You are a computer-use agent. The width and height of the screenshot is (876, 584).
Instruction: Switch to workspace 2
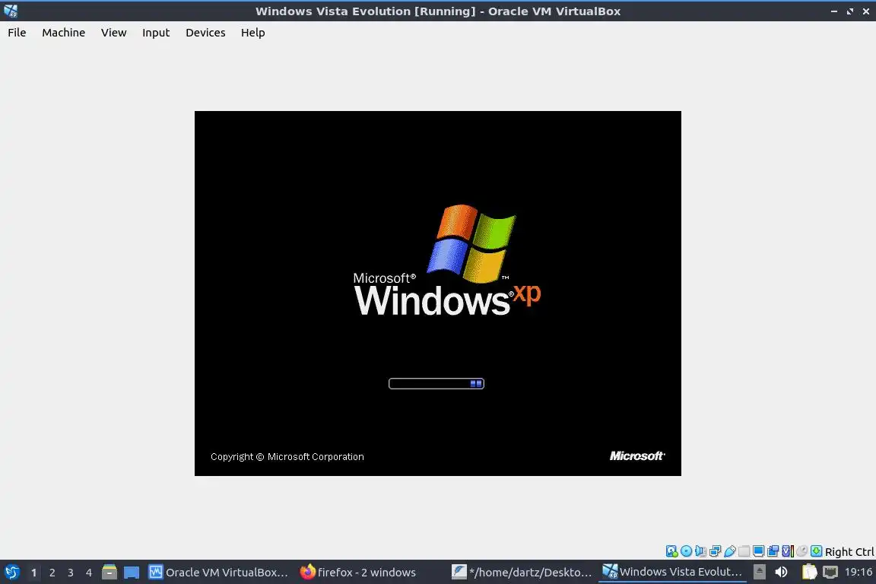[x=52, y=573]
